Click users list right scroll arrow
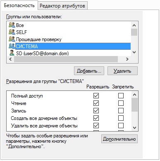Image resolution: width=160 pixels, height=161 pixels. [x=127, y=59]
